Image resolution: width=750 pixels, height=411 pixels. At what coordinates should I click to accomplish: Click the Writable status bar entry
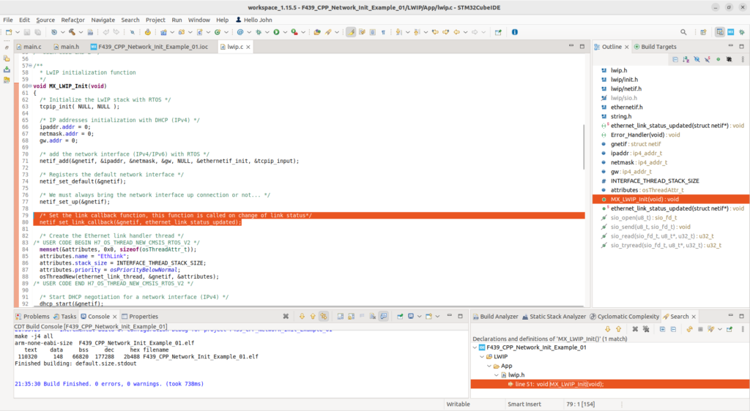458,404
